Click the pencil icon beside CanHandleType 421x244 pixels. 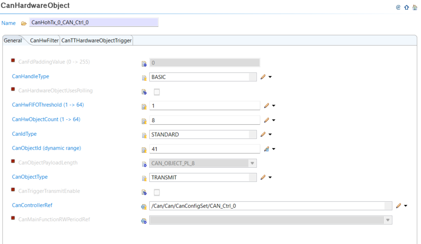coord(263,77)
